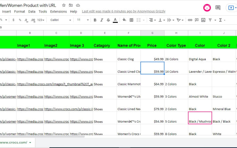Screen dimensions: 237x148
Task: Click the Color Type header cell
Action: coord(176,42)
